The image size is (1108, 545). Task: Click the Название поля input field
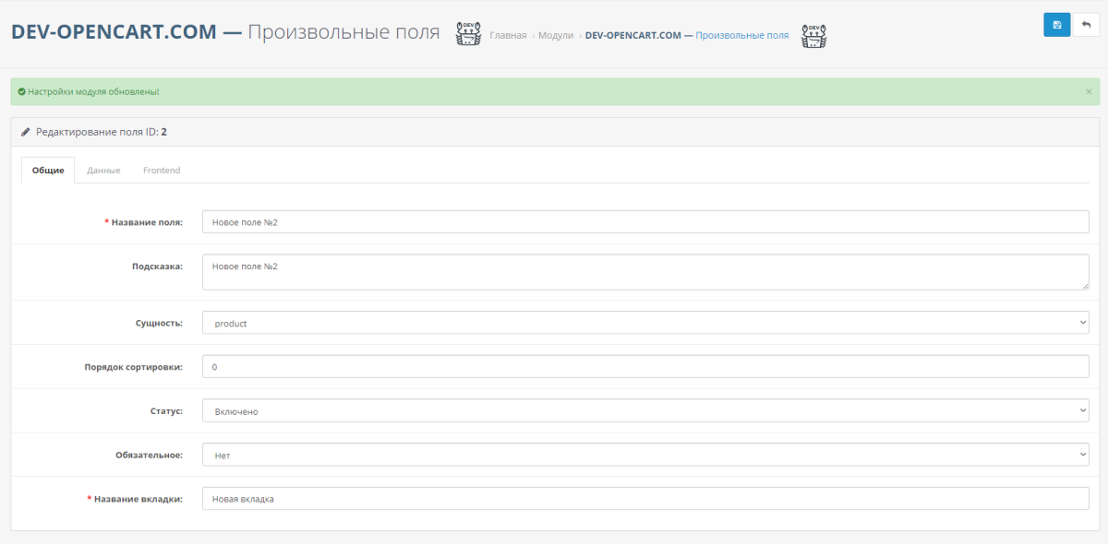click(645, 222)
